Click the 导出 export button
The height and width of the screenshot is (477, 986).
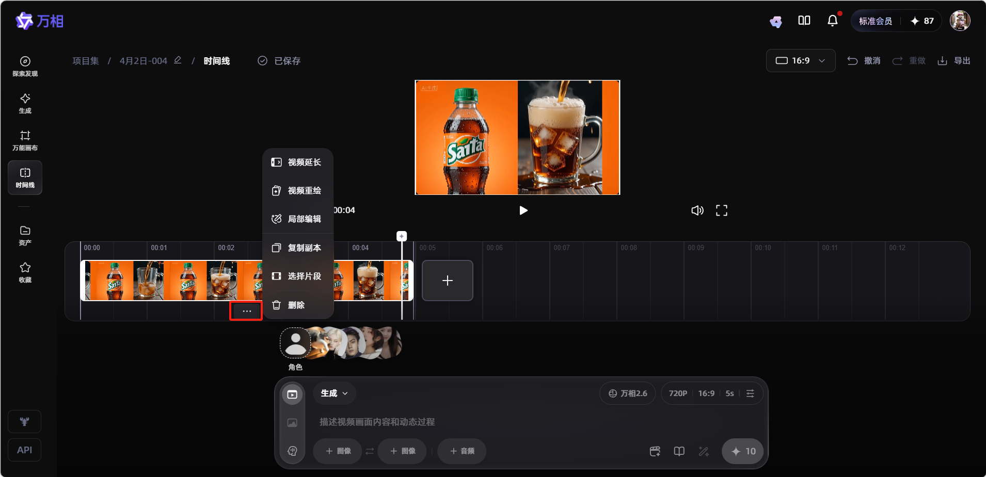click(x=954, y=61)
